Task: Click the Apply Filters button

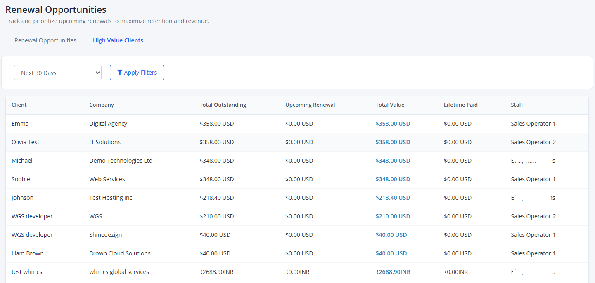Action: [x=137, y=73]
